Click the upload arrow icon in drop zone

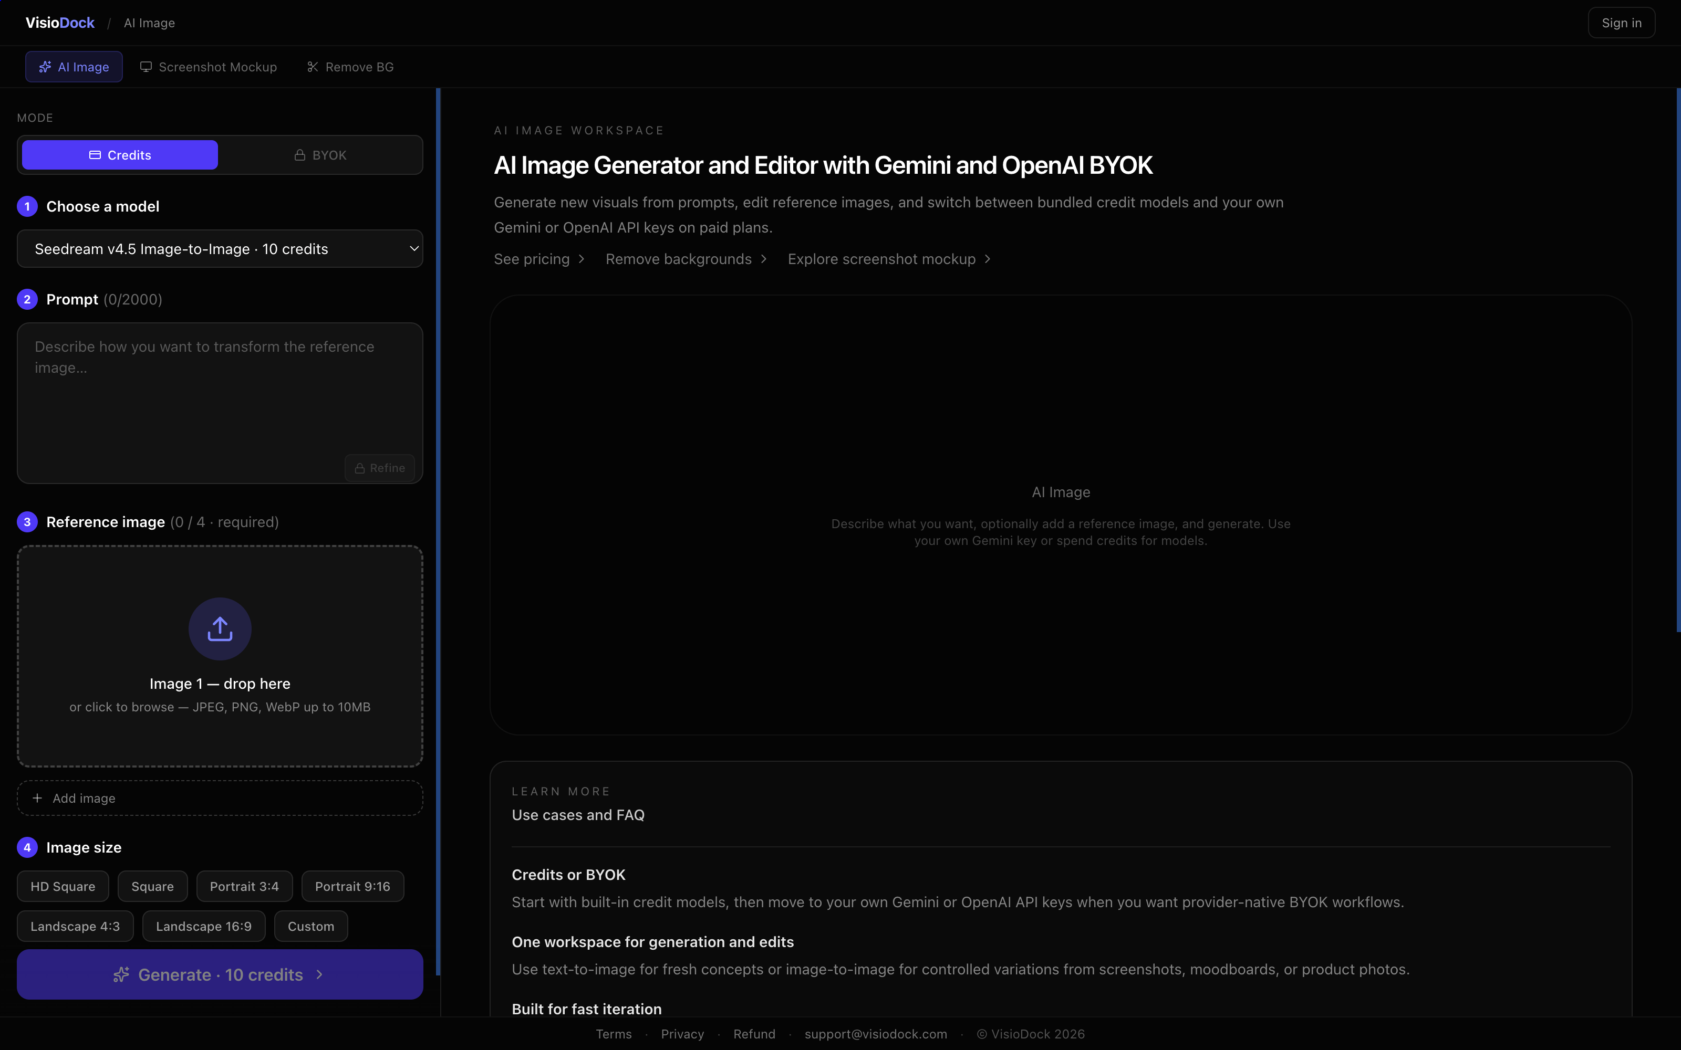coord(220,628)
